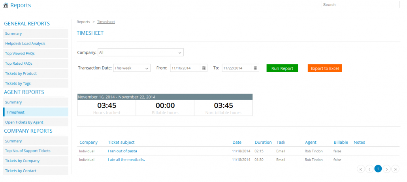Click the AGENT REPORTS heading

pos(24,92)
